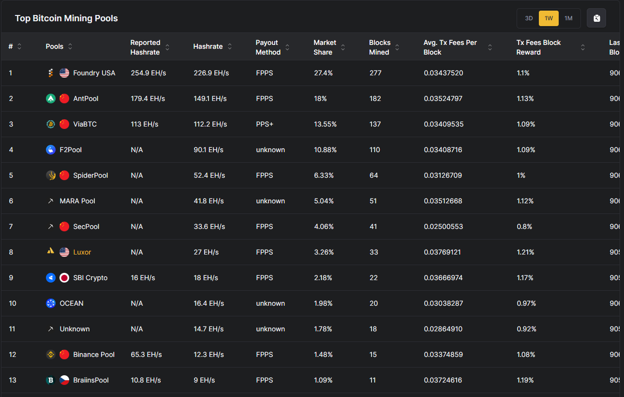Open the BraiinsPool pool link
This screenshot has width=624, height=397.
pyautogui.click(x=91, y=380)
